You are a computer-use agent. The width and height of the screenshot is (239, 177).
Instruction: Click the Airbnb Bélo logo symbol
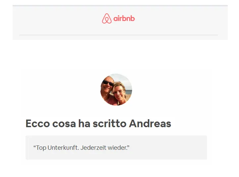(107, 19)
